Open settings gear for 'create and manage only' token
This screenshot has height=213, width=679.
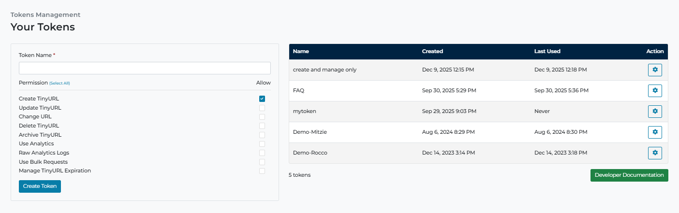click(x=655, y=70)
